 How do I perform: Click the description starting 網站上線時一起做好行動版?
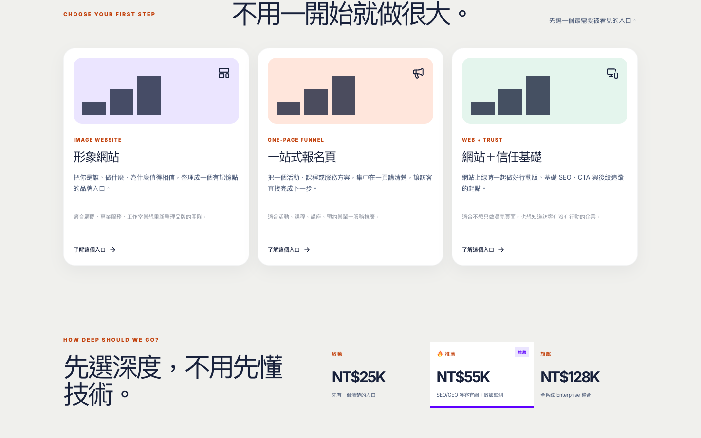[543, 183]
